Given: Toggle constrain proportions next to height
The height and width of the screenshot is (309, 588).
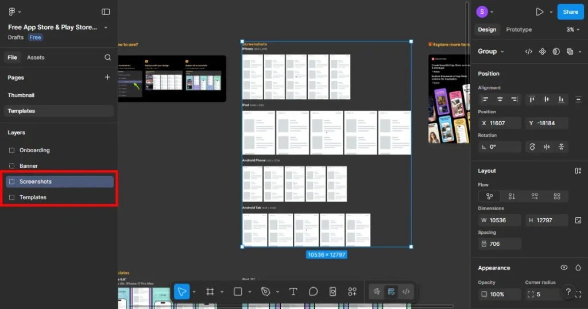Looking at the screenshot, I should [x=578, y=221].
